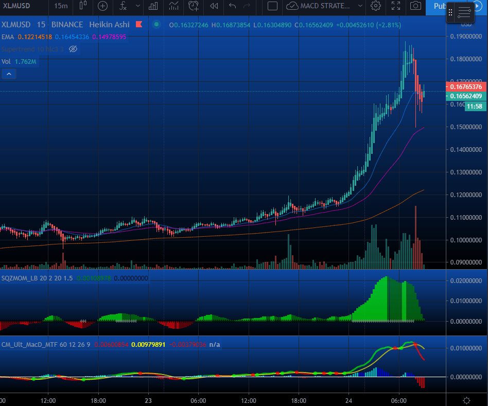488x406 pixels.
Task: Open the financials bar chart icon
Action: tap(153, 6)
